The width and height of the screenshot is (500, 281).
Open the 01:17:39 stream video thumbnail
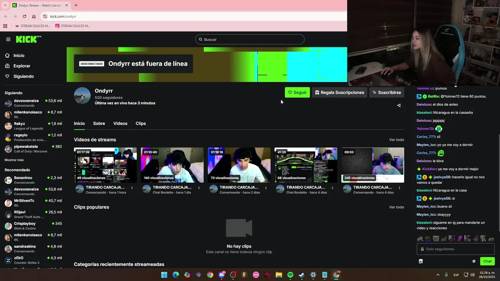tap(105, 165)
